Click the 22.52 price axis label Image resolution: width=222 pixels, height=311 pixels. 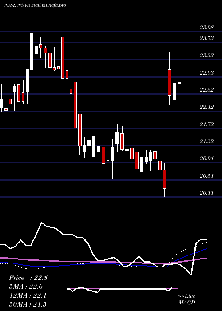click(x=206, y=90)
